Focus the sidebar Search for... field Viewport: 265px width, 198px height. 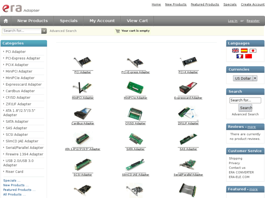245,100
